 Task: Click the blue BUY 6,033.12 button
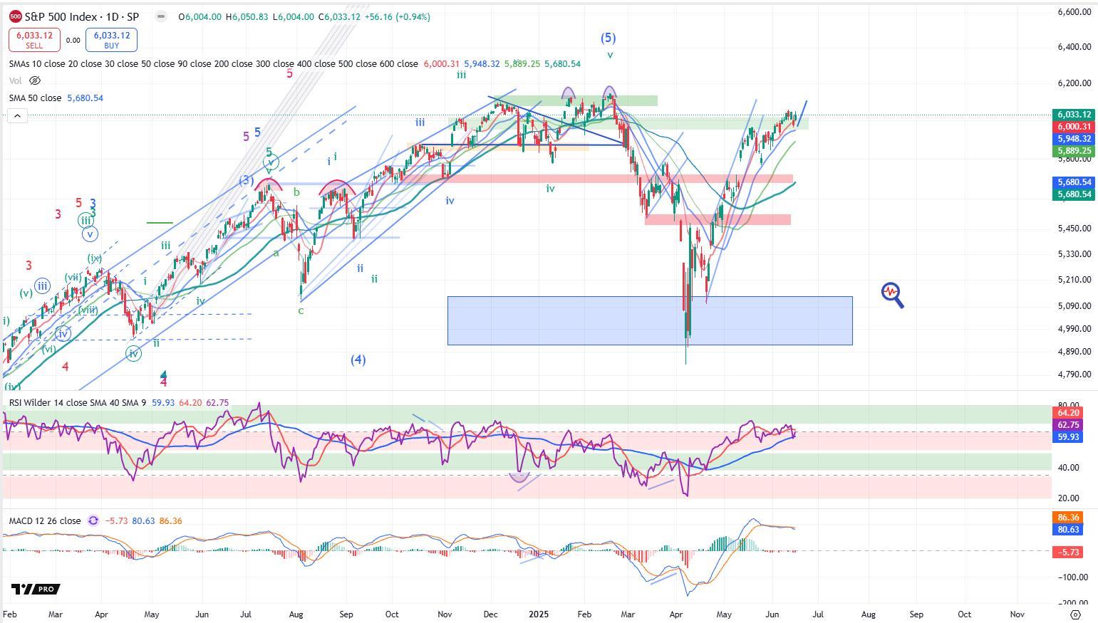tap(111, 40)
